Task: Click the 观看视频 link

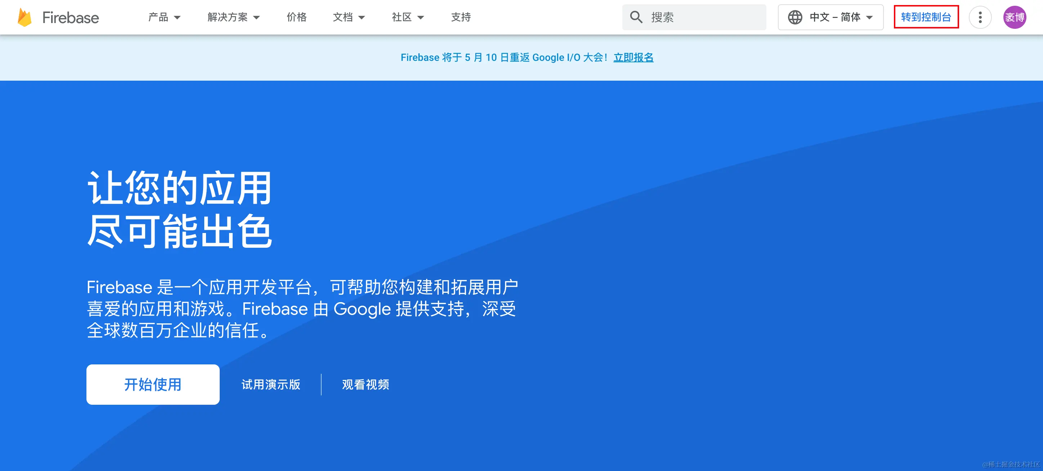Action: click(365, 384)
